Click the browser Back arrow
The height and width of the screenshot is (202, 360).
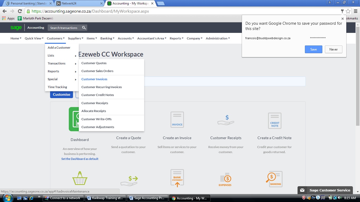4,11
